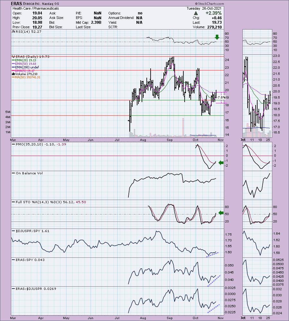This screenshot has height=321, width=289.
Task: Click the EMA(5) 19.17 legend entry
Action: 23,71
